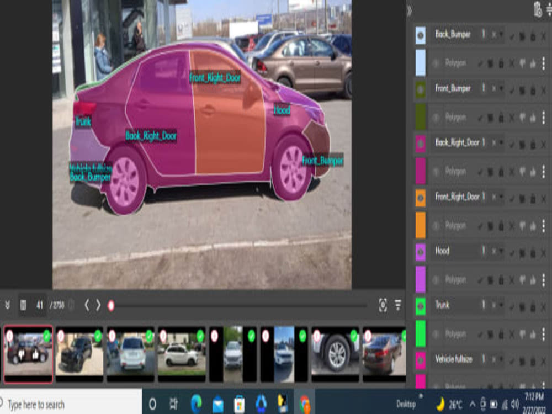Image resolution: width=552 pixels, height=414 pixels.
Task: Click the checkmark on Hood row
Action: click(512, 253)
